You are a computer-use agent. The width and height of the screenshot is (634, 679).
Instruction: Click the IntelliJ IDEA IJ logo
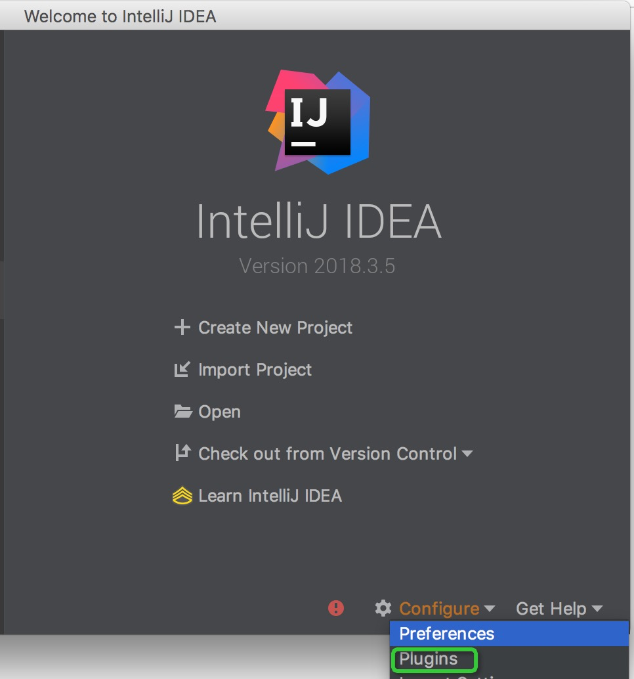tap(318, 122)
